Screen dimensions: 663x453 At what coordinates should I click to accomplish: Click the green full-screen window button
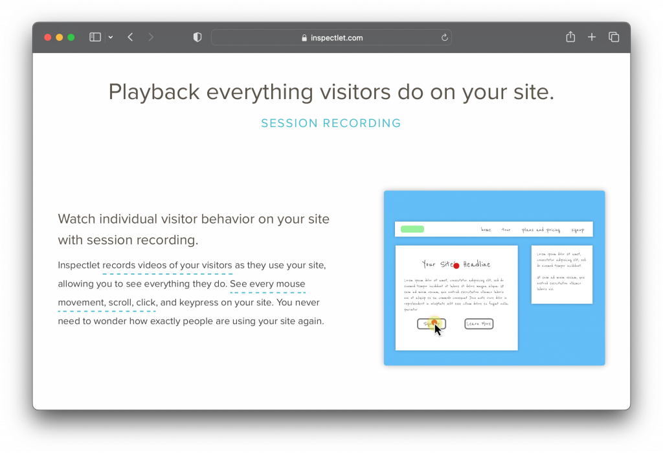71,37
